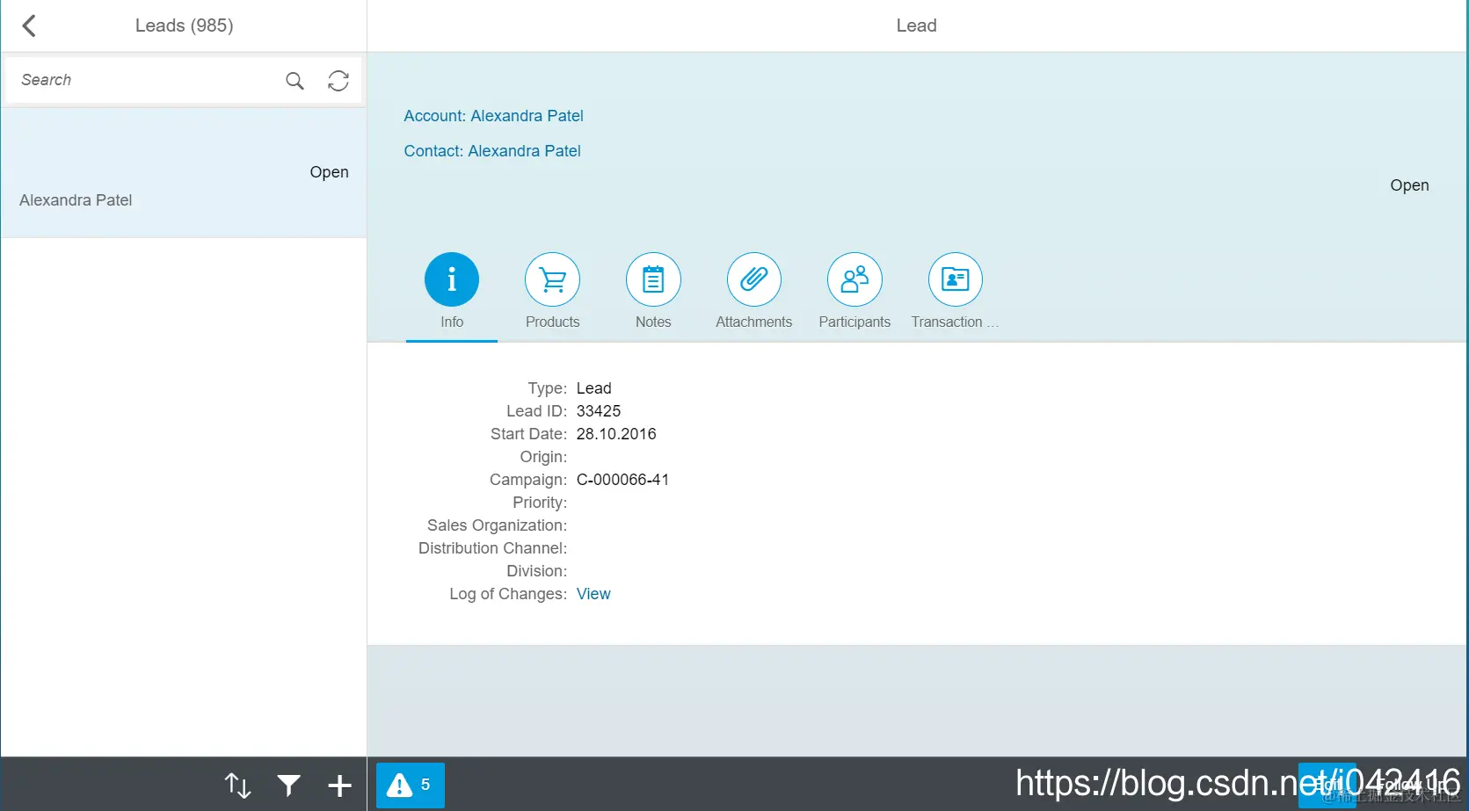Open the filter funnel icon
This screenshot has width=1469, height=811.
click(x=288, y=785)
